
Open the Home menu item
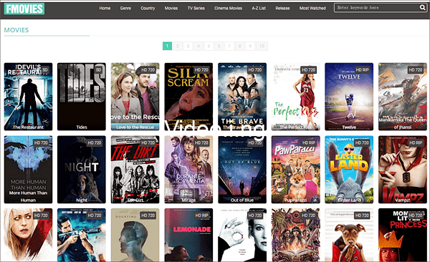[105, 8]
